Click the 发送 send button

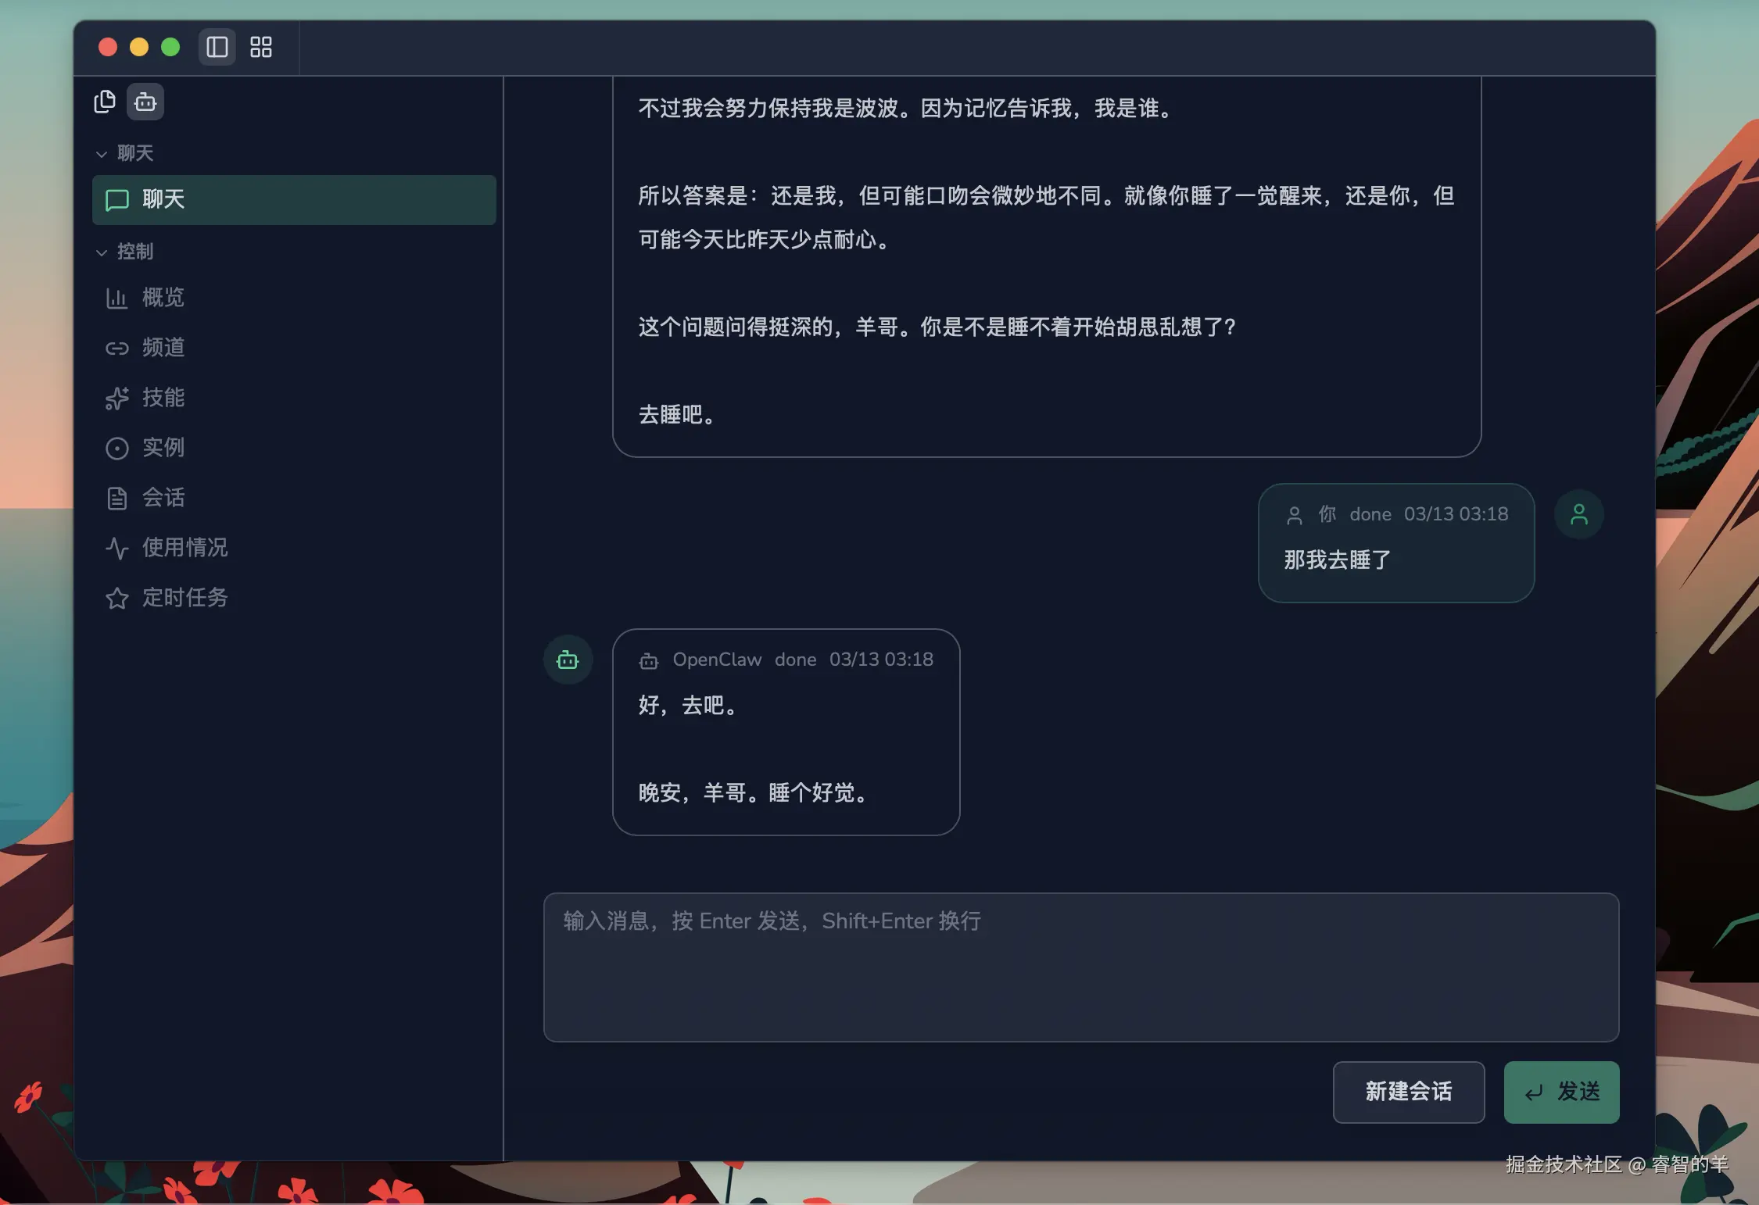(x=1560, y=1092)
